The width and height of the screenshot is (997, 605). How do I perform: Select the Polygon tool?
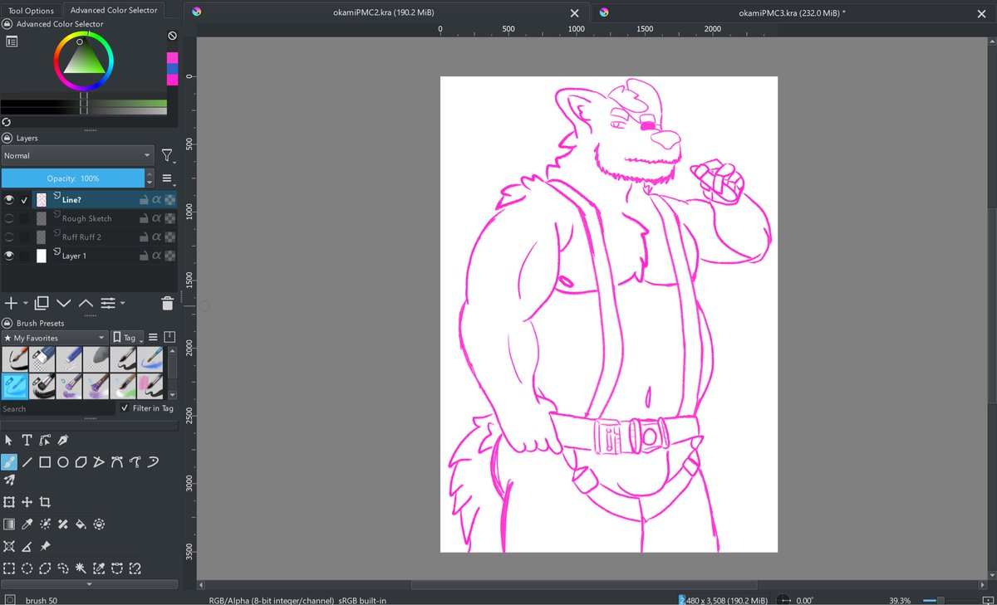point(81,462)
